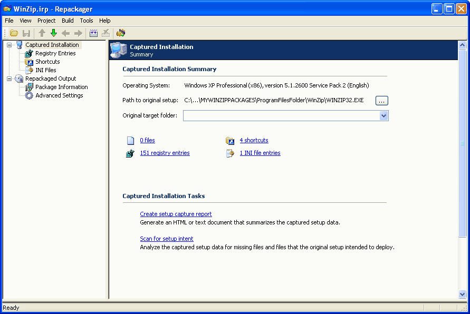The image size is (470, 314).
Task: Open the Original target folder dropdown
Action: 383,115
